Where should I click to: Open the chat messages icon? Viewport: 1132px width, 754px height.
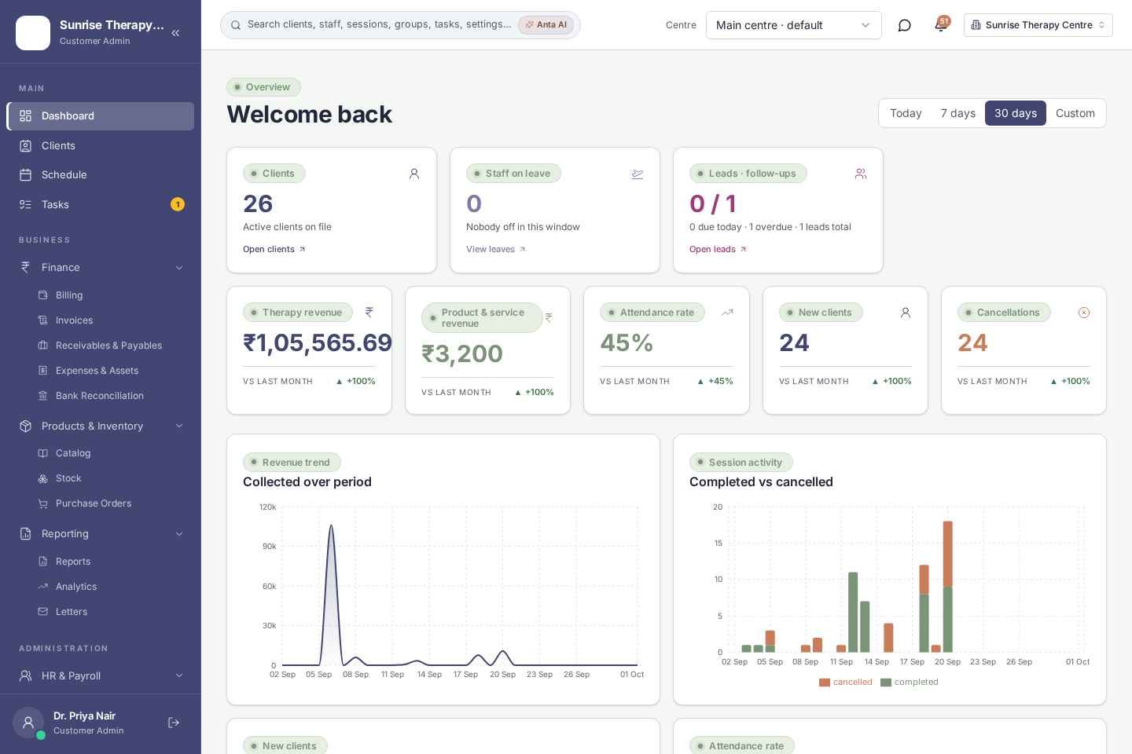click(x=905, y=25)
